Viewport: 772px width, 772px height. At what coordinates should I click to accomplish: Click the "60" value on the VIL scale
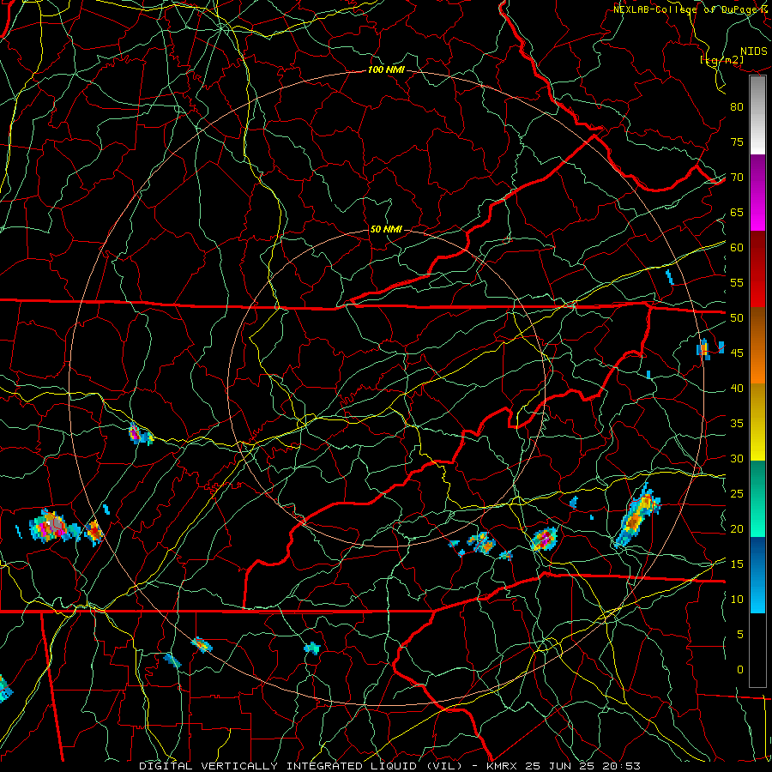click(x=737, y=248)
